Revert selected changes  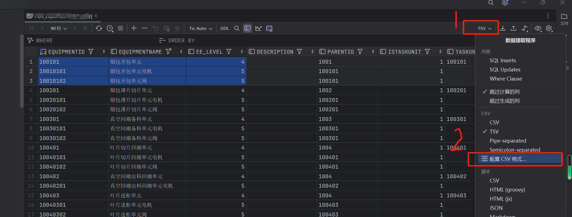coord(156,28)
